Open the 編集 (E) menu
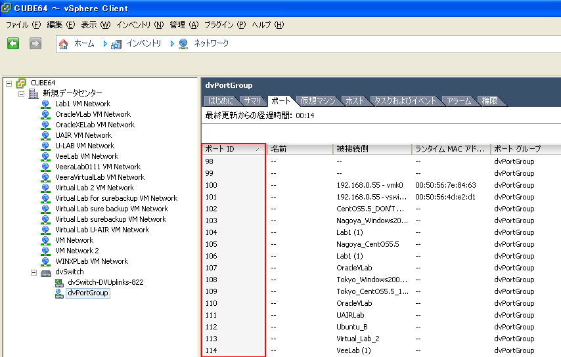The width and height of the screenshot is (561, 357). [x=61, y=25]
